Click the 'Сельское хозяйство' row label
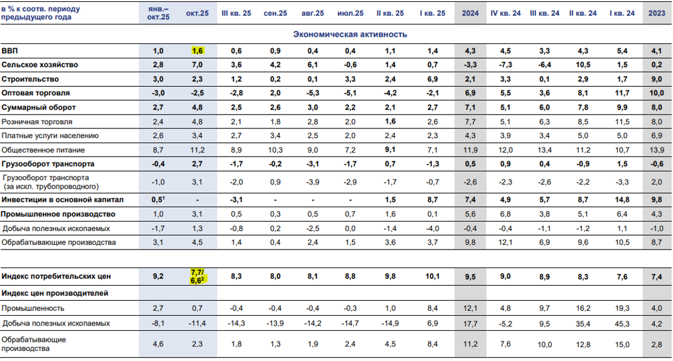The height and width of the screenshot is (361, 673). pos(40,64)
